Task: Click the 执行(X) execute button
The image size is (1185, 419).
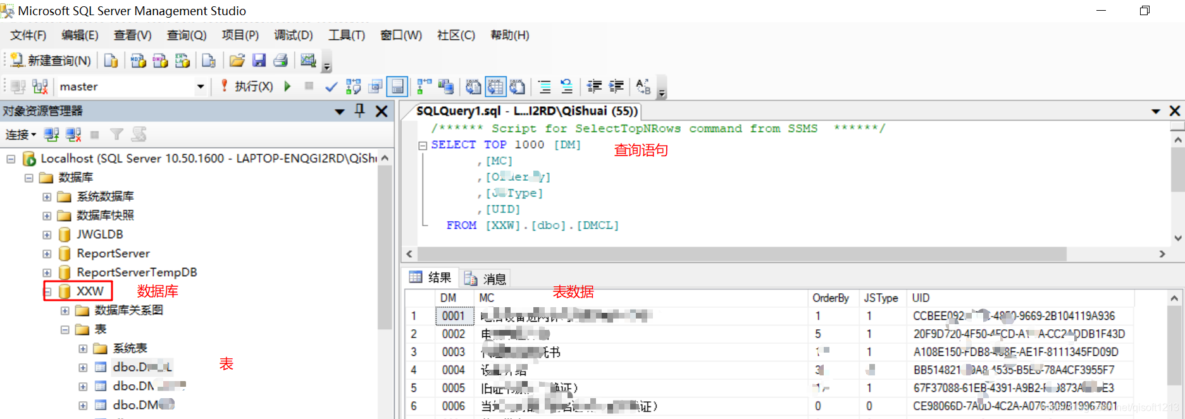Action: pos(247,87)
